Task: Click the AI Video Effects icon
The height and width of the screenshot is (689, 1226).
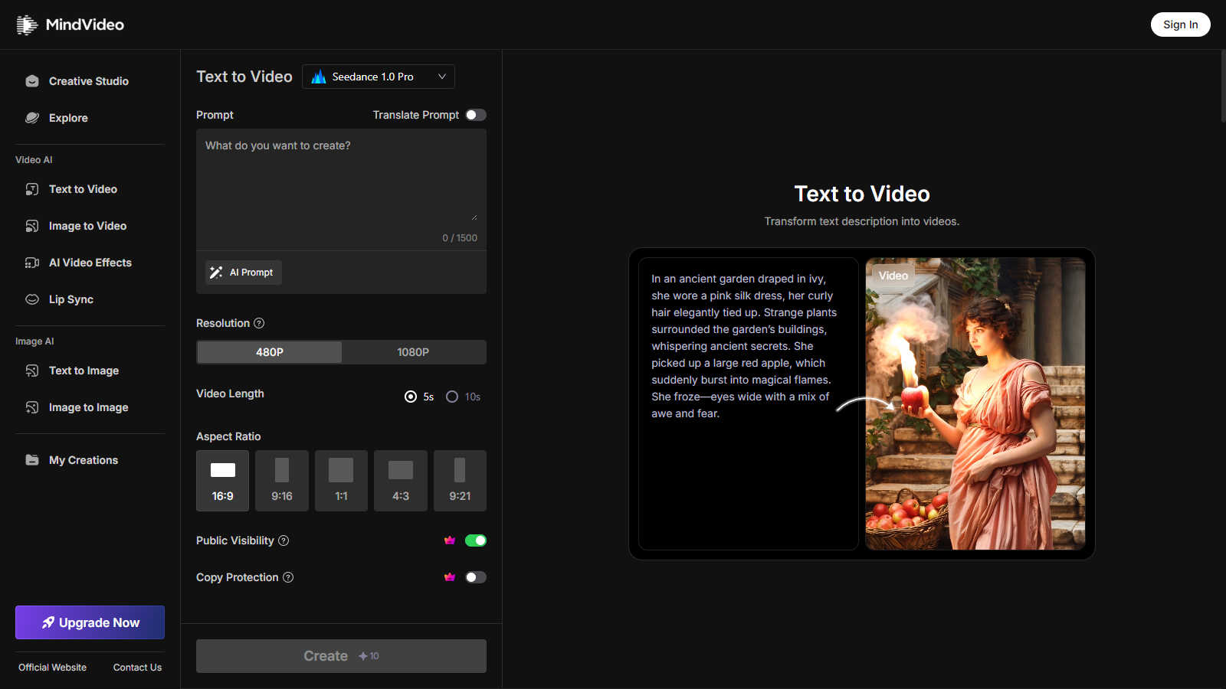Action: 32,263
